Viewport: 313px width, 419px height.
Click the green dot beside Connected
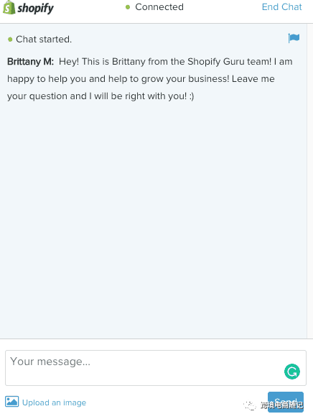(x=128, y=7)
